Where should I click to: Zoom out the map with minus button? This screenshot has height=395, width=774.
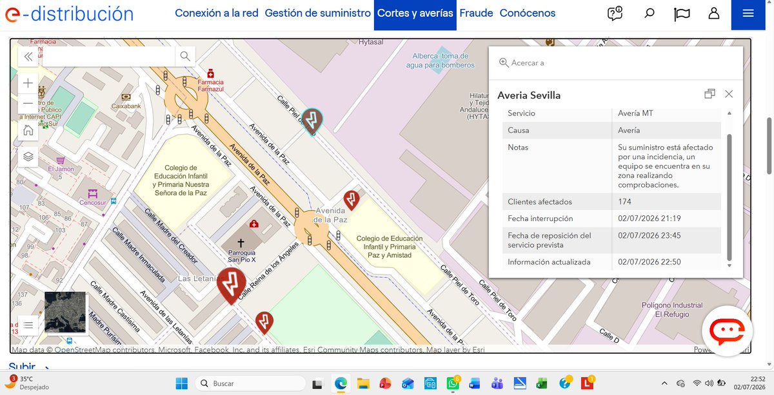(x=28, y=104)
